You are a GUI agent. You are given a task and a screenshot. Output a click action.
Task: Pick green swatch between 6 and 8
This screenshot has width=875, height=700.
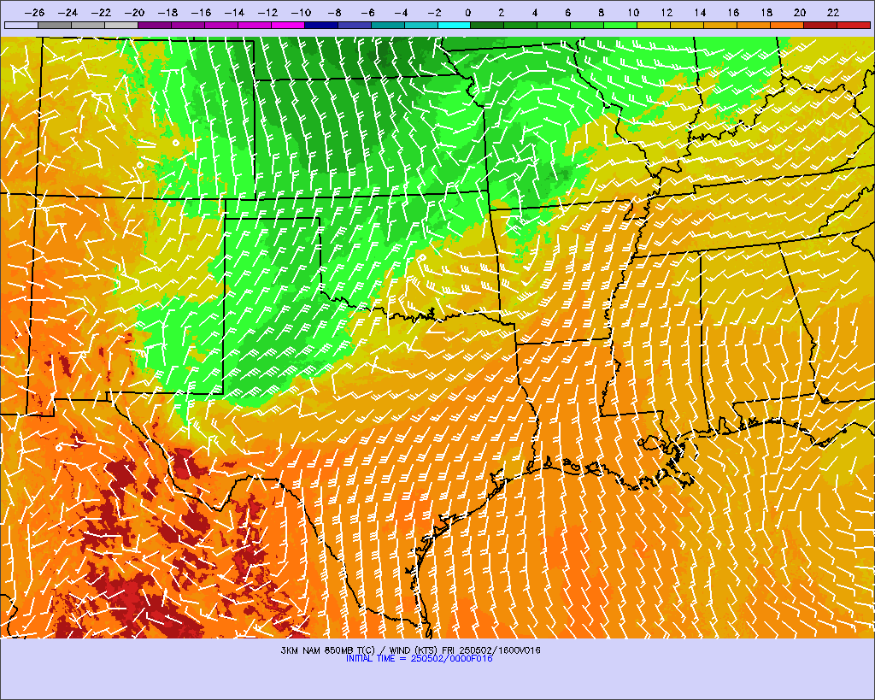588,25
